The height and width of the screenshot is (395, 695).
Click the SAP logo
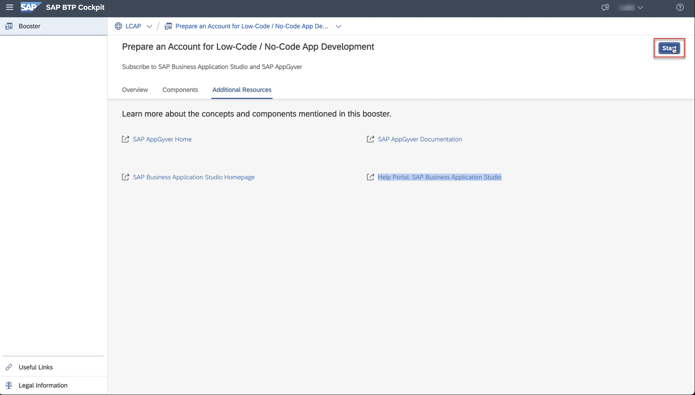pos(31,7)
